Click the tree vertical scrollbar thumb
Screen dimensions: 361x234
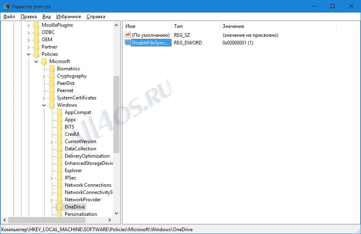(x=116, y=114)
